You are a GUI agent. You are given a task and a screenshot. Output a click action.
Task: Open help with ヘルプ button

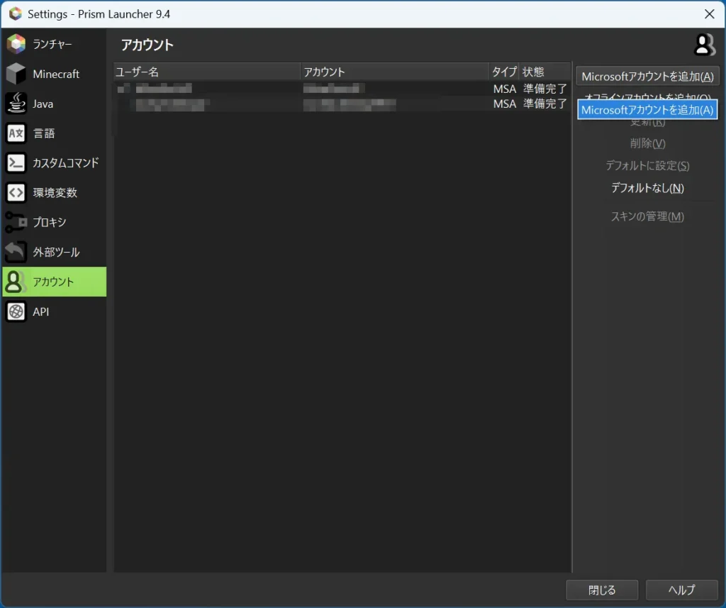[x=681, y=590]
